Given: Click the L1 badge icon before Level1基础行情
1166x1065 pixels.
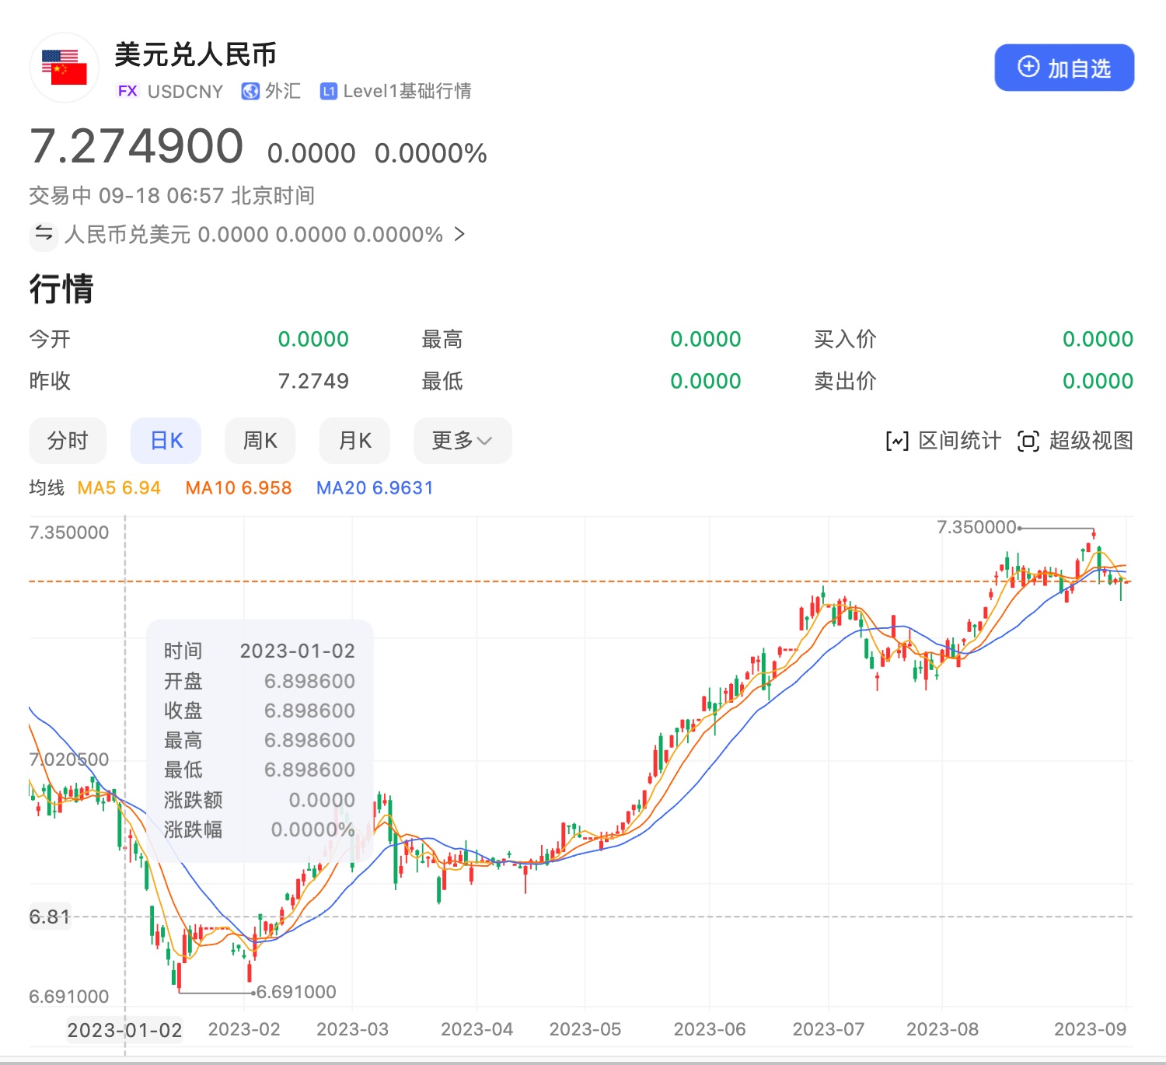Looking at the screenshot, I should click(329, 92).
